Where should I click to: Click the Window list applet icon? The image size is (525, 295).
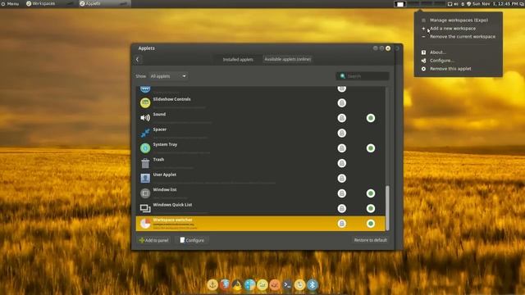145,193
